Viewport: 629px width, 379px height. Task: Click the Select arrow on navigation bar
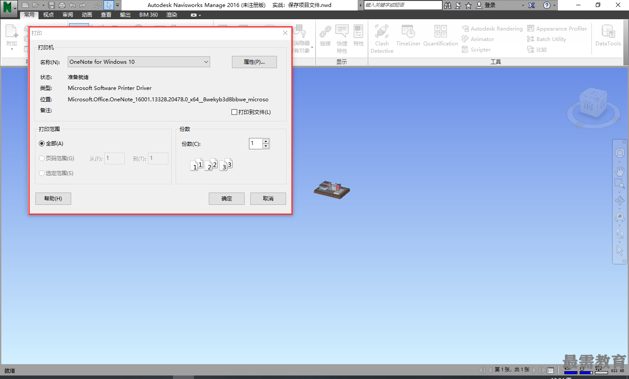620,250
